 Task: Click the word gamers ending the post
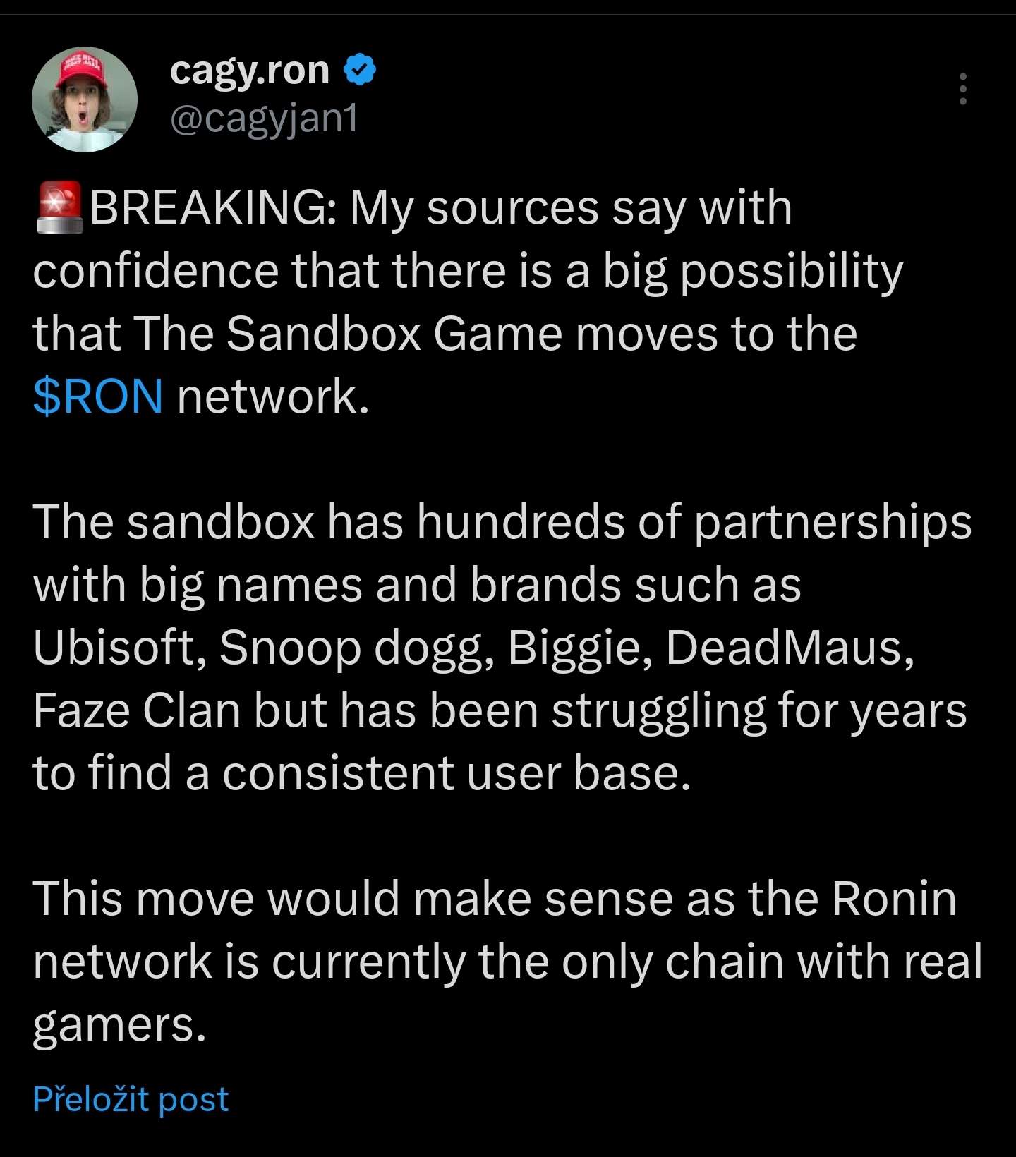119,1024
